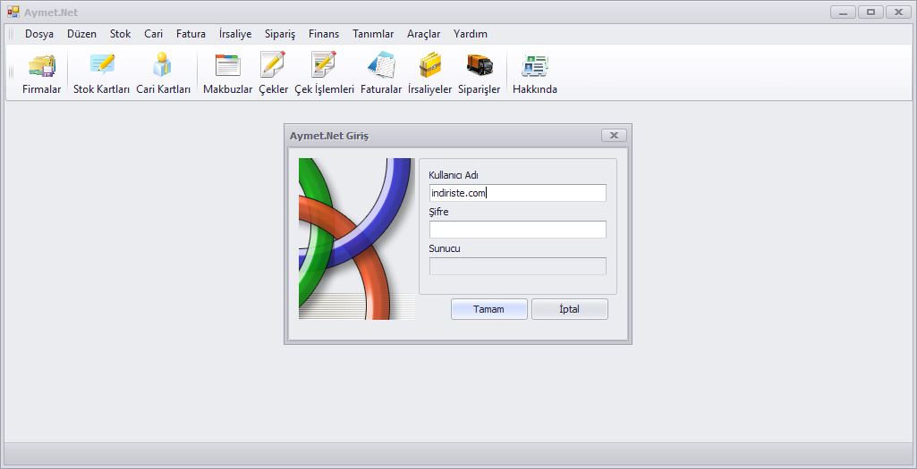Open Stok Kartları from the toolbar
The image size is (917, 469).
pos(101,73)
